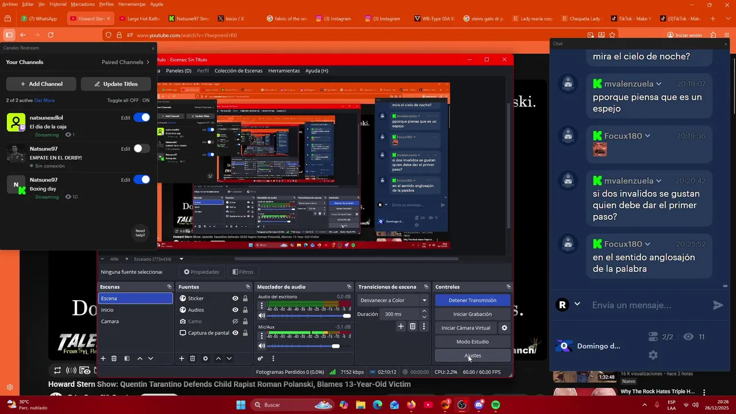The width and height of the screenshot is (736, 414).
Task: Open Colección de Escenas menu
Action: coord(238,71)
